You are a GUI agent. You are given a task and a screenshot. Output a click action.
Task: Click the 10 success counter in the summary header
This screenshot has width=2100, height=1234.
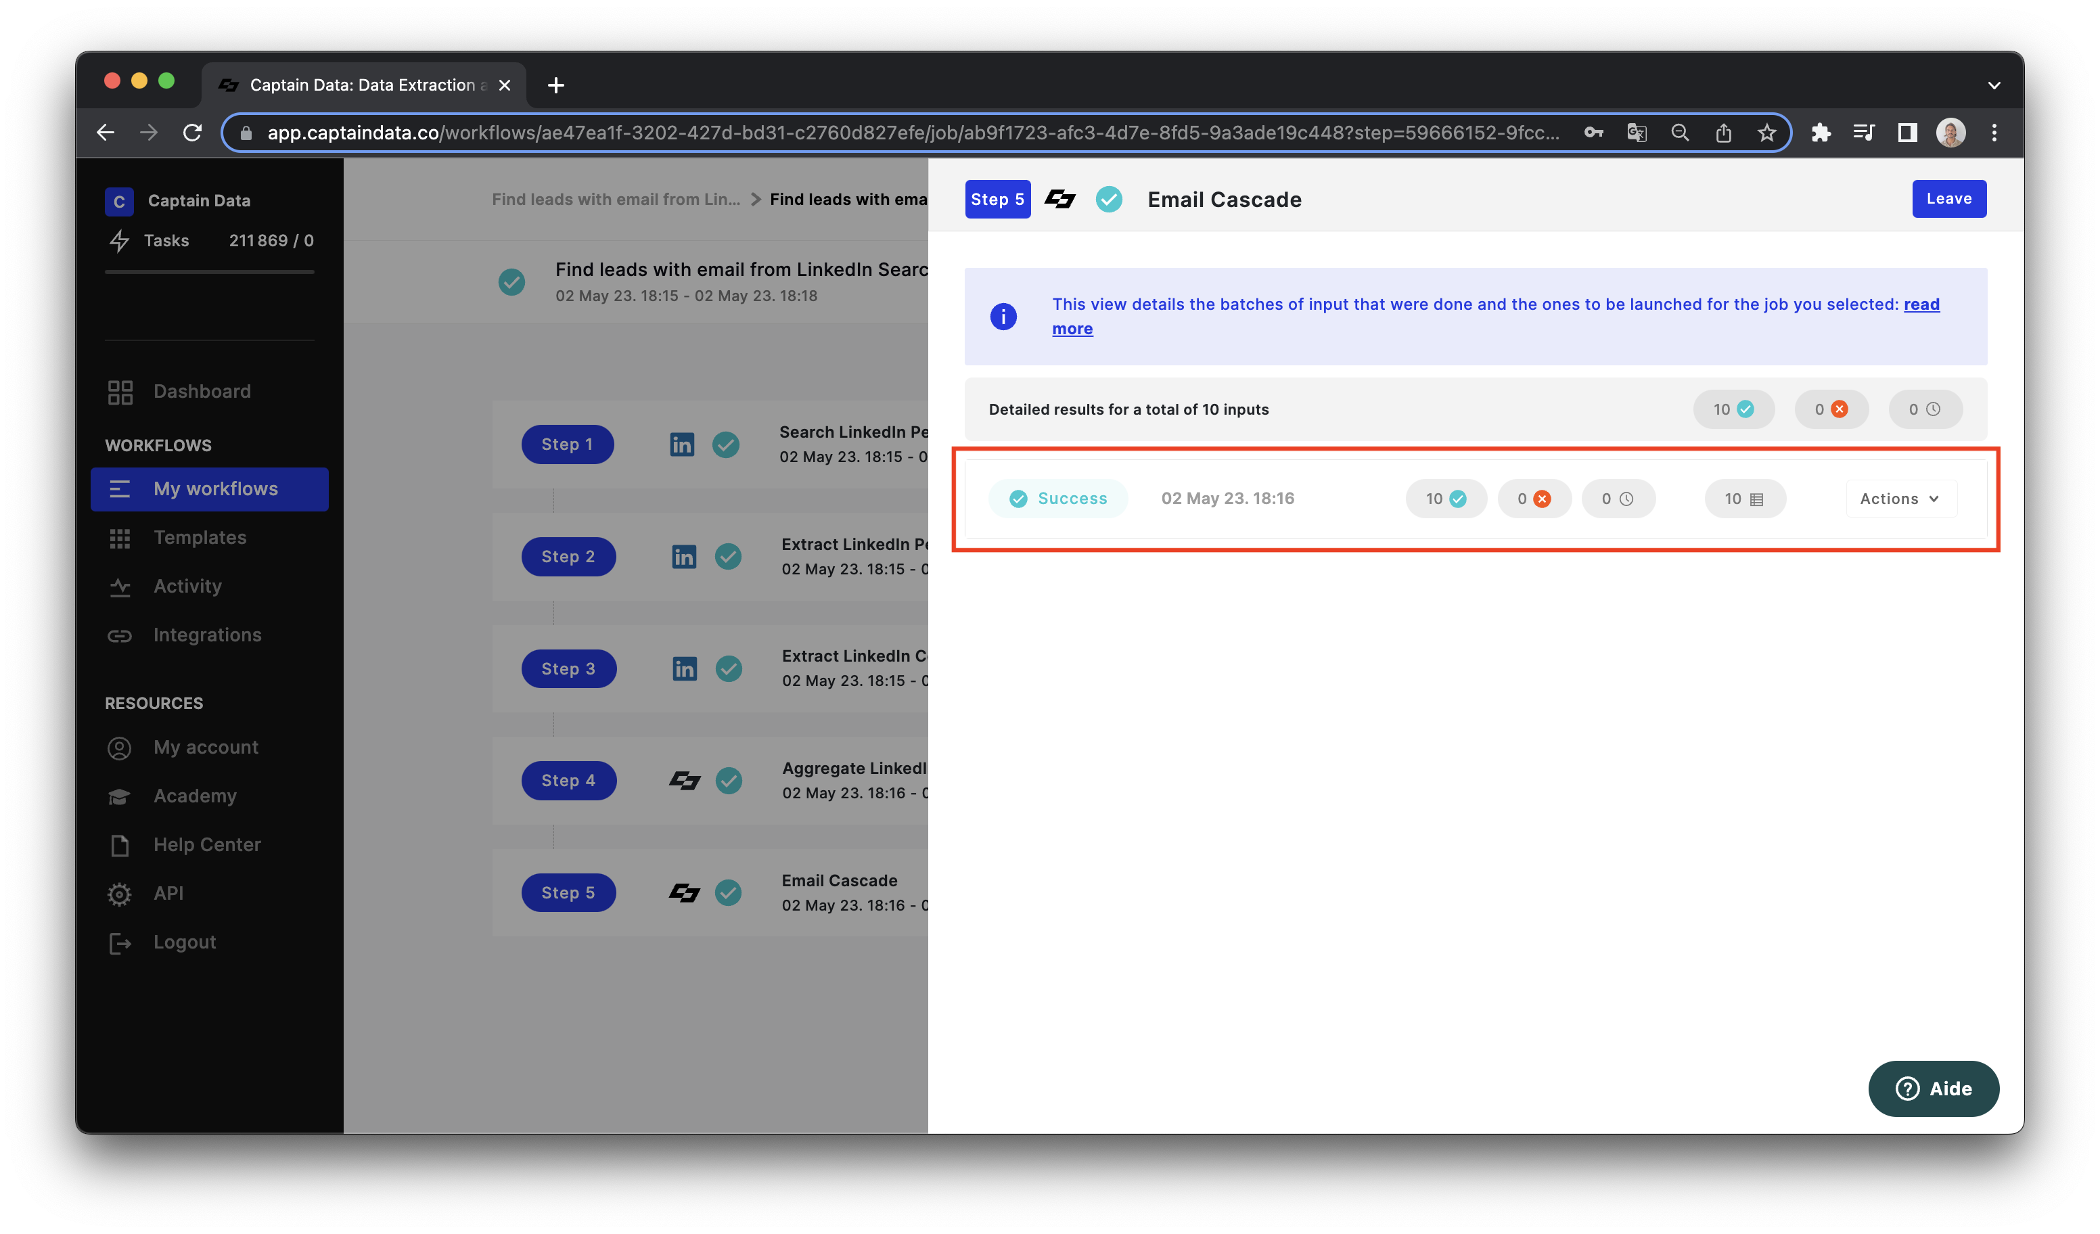tap(1733, 409)
